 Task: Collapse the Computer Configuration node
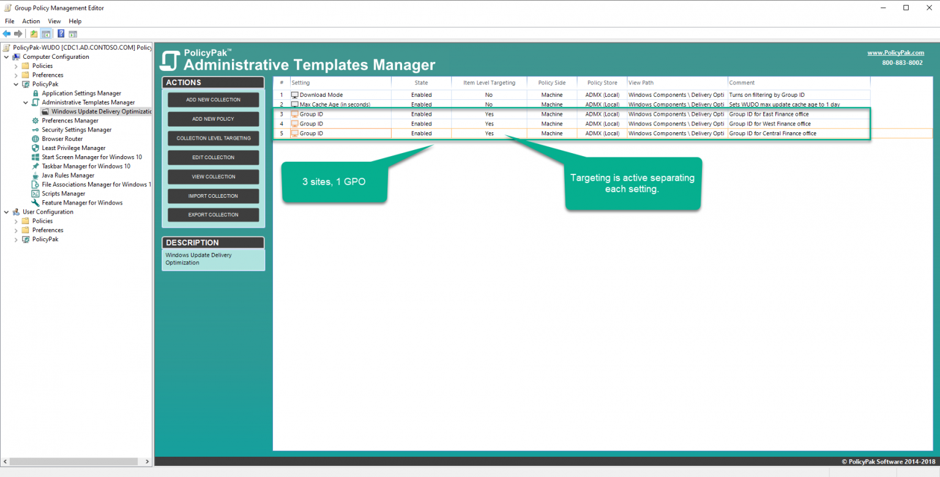(6, 57)
